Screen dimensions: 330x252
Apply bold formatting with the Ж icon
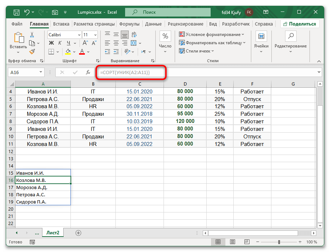tap(51, 42)
